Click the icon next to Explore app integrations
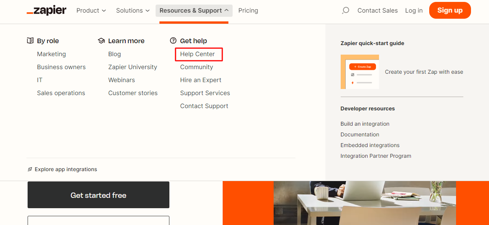This screenshot has width=489, height=225. (x=30, y=169)
